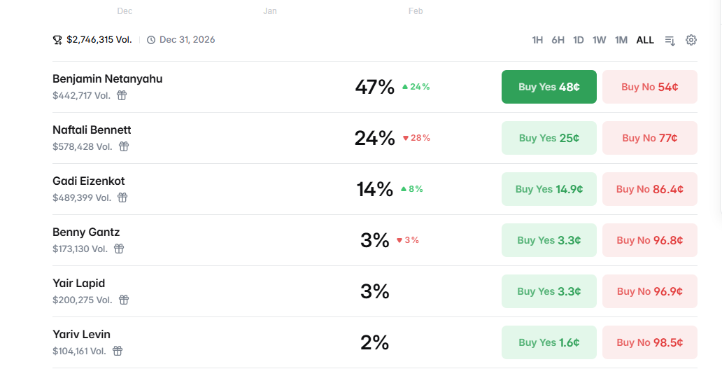The image size is (722, 369).
Task: Buy No for Benny Gantz at 96.8¢
Action: coord(650,240)
